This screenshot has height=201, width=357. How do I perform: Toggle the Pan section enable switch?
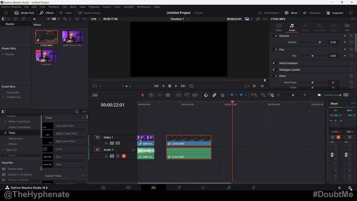point(275,50)
